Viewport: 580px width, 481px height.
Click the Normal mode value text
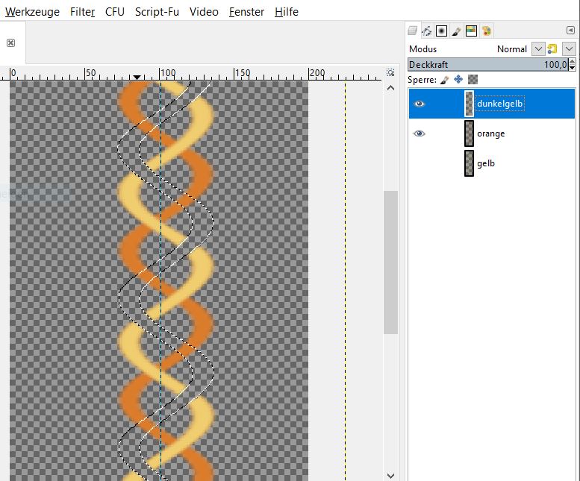(511, 49)
